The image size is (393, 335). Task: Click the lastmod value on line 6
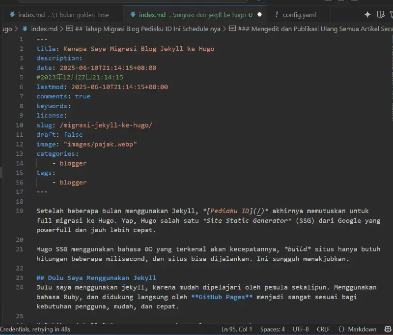[119, 87]
